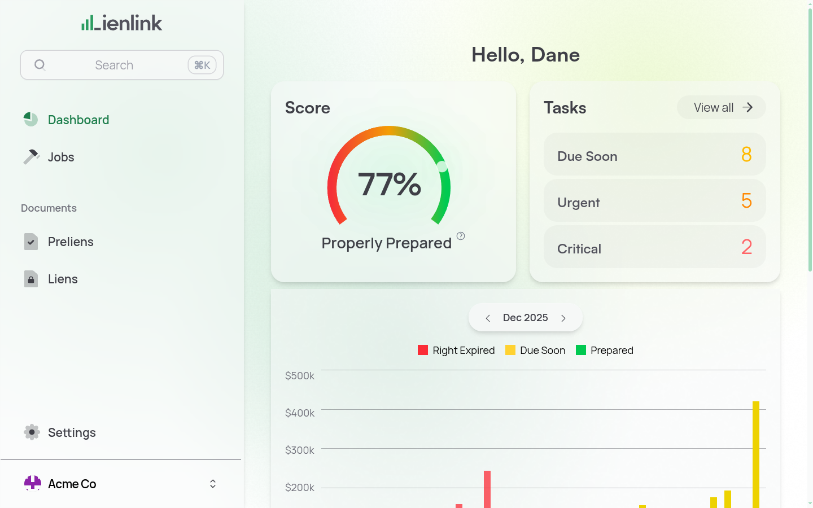Open Settings with the gear icon
The height and width of the screenshot is (508, 813).
pos(32,432)
